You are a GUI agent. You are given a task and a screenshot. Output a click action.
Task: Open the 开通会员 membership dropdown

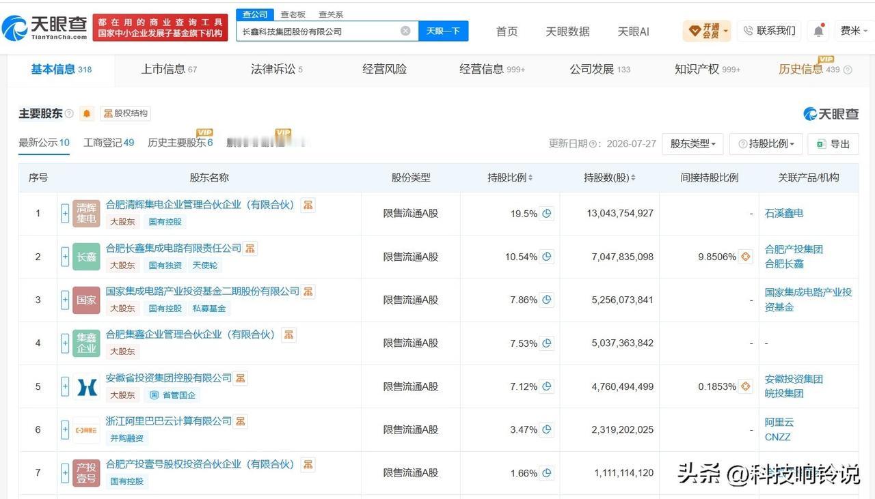pyautogui.click(x=707, y=31)
